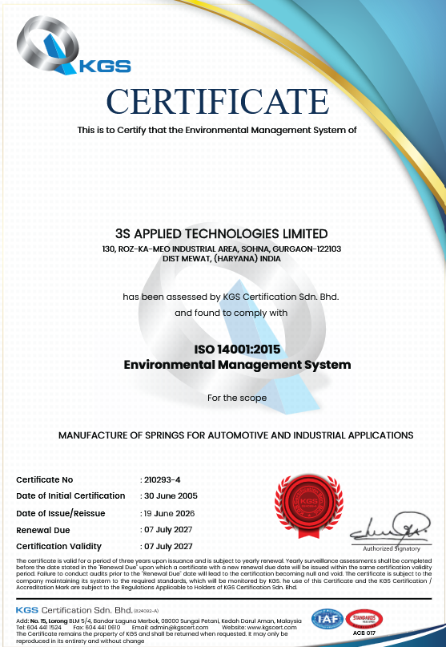Click 'Certificate remains the property of KGS' notice
This screenshot has width=446, height=647.
(x=151, y=637)
